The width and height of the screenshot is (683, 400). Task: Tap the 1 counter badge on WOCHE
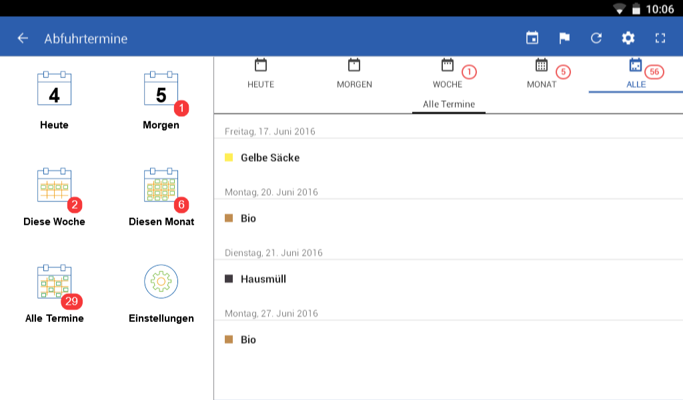(469, 72)
